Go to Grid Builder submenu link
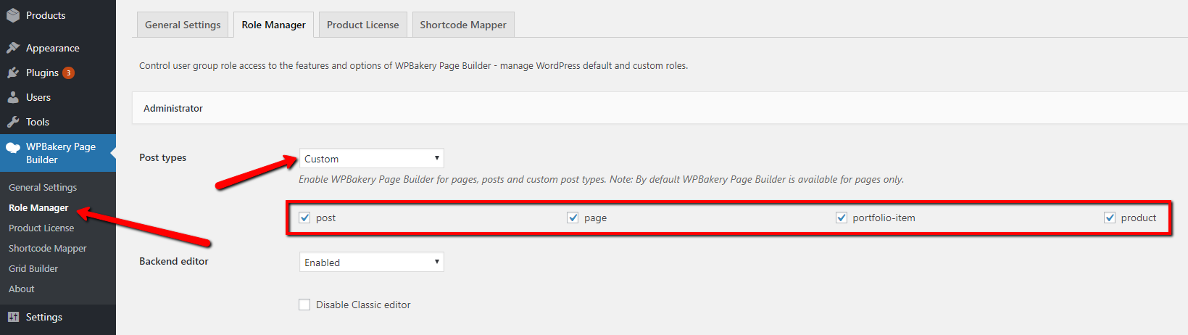This screenshot has height=335, width=1188. point(33,268)
